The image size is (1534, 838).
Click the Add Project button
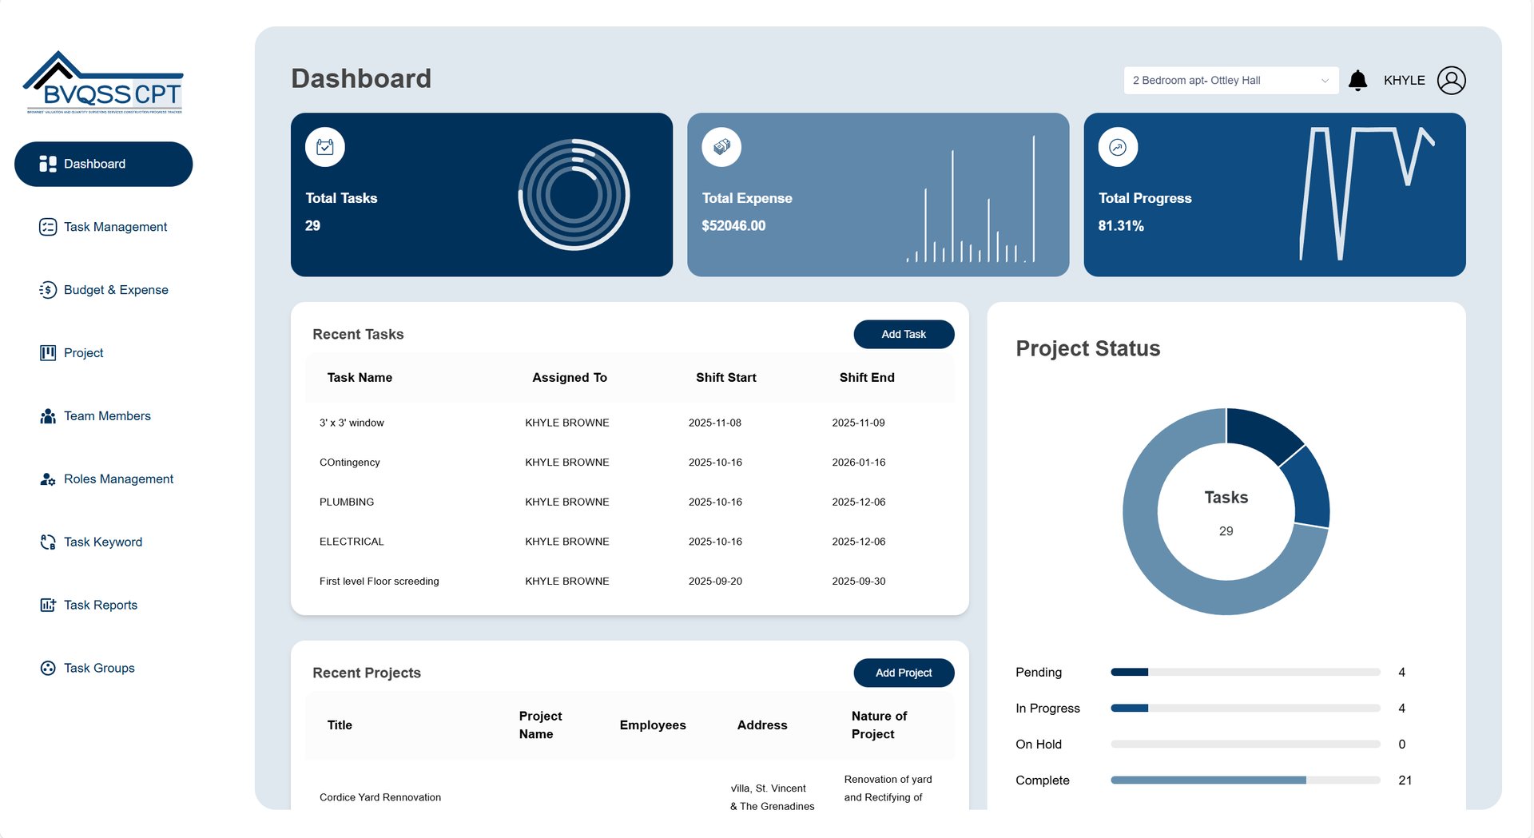904,673
